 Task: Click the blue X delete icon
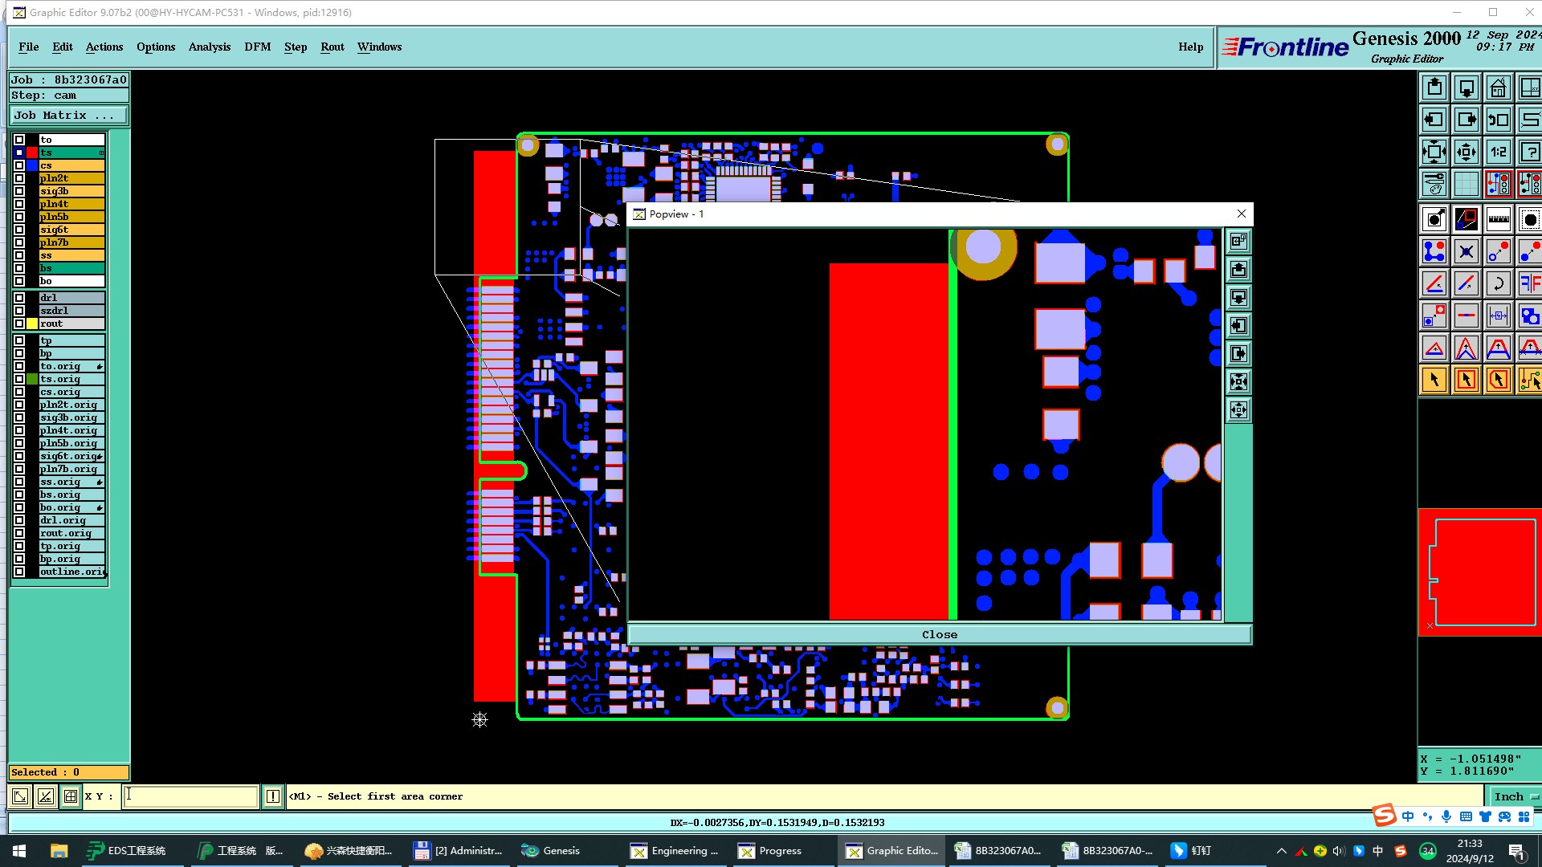click(1467, 251)
